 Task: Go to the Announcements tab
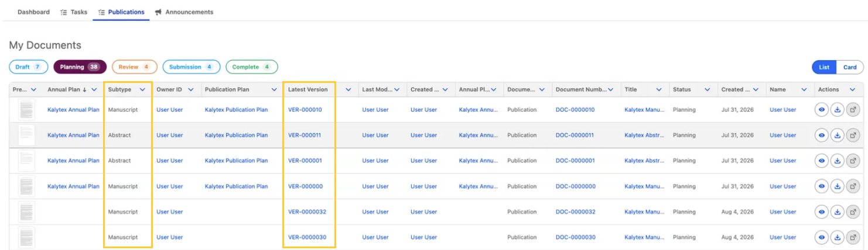(x=184, y=12)
